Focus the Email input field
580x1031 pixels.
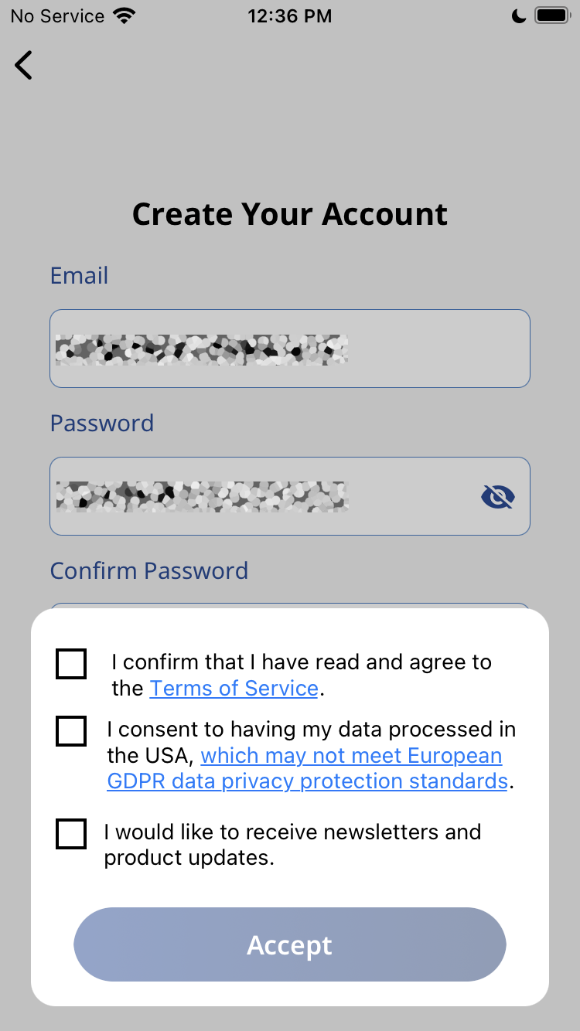coord(289,349)
